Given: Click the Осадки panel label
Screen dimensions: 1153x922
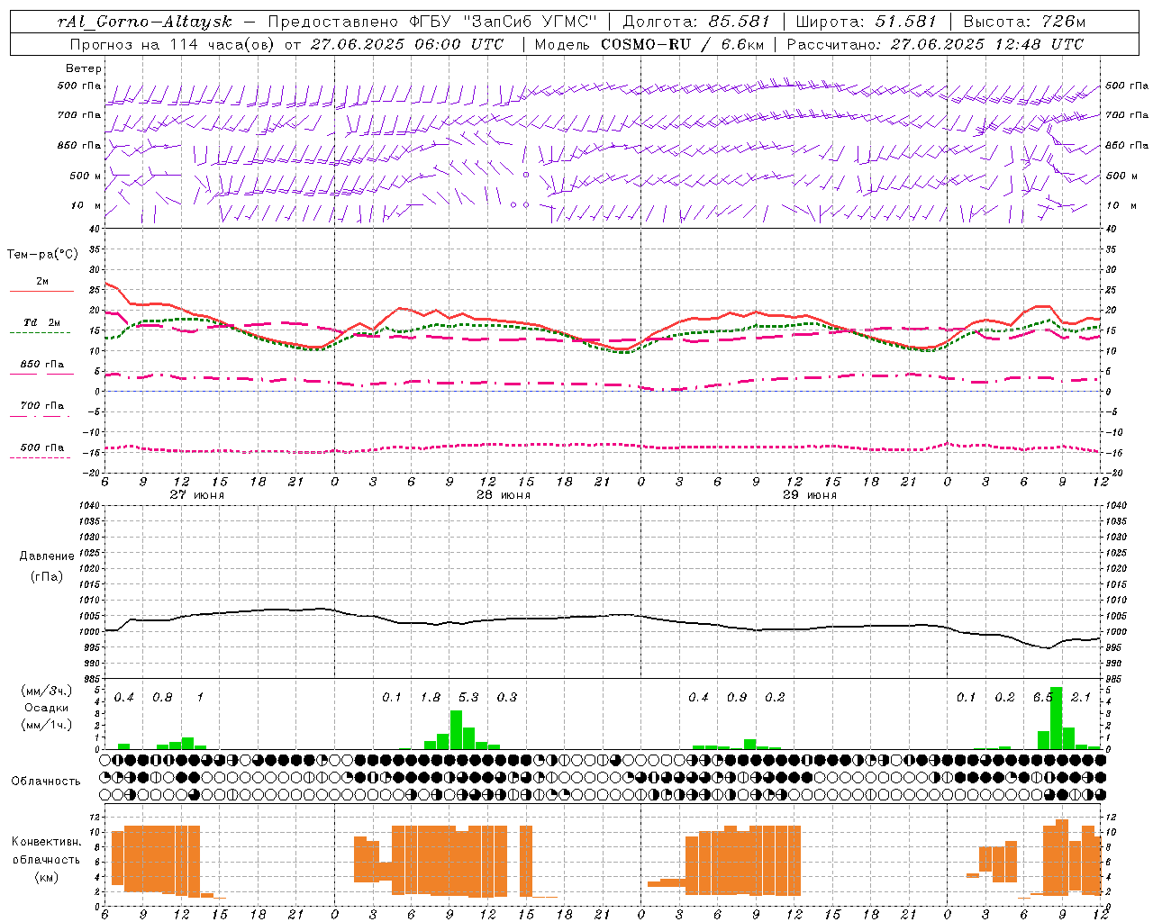Looking at the screenshot, I should coord(47,708).
